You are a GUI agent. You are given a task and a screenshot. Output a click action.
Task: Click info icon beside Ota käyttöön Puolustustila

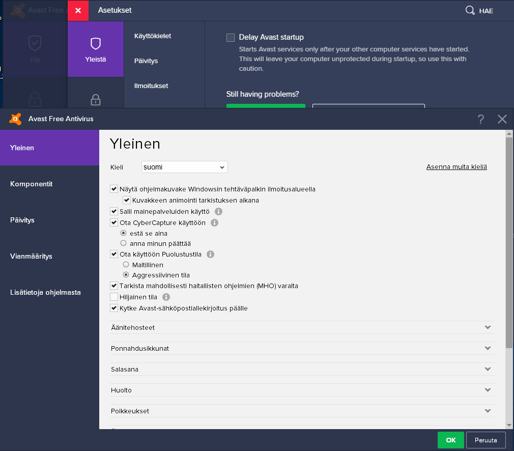(211, 254)
